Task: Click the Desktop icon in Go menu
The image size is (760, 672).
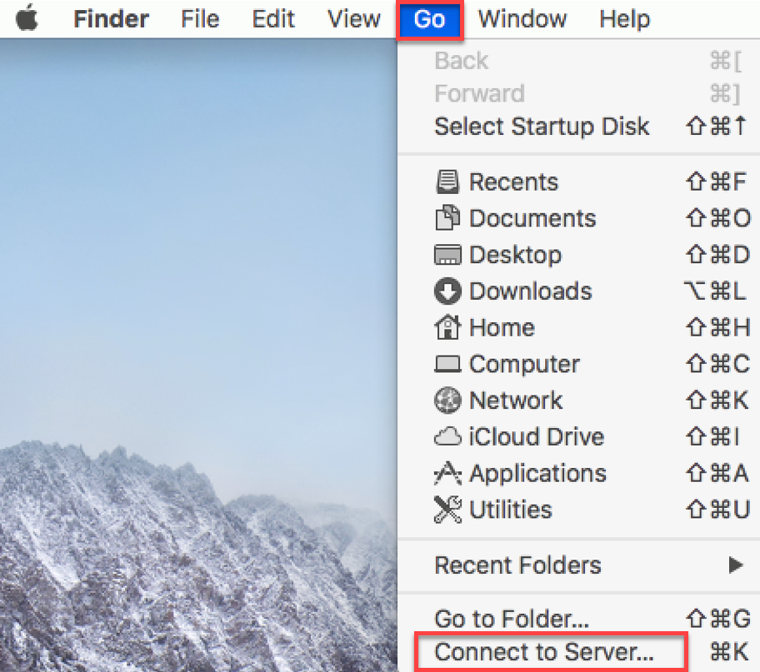Action: tap(447, 255)
